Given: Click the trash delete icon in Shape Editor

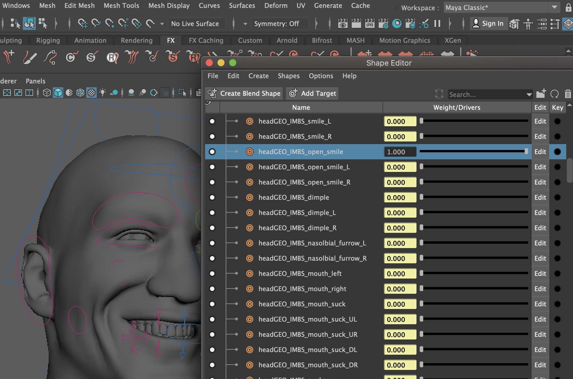Looking at the screenshot, I should click(568, 94).
